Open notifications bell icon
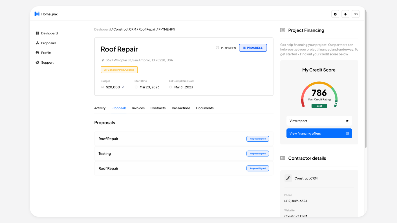This screenshot has width=397, height=223. click(x=345, y=14)
